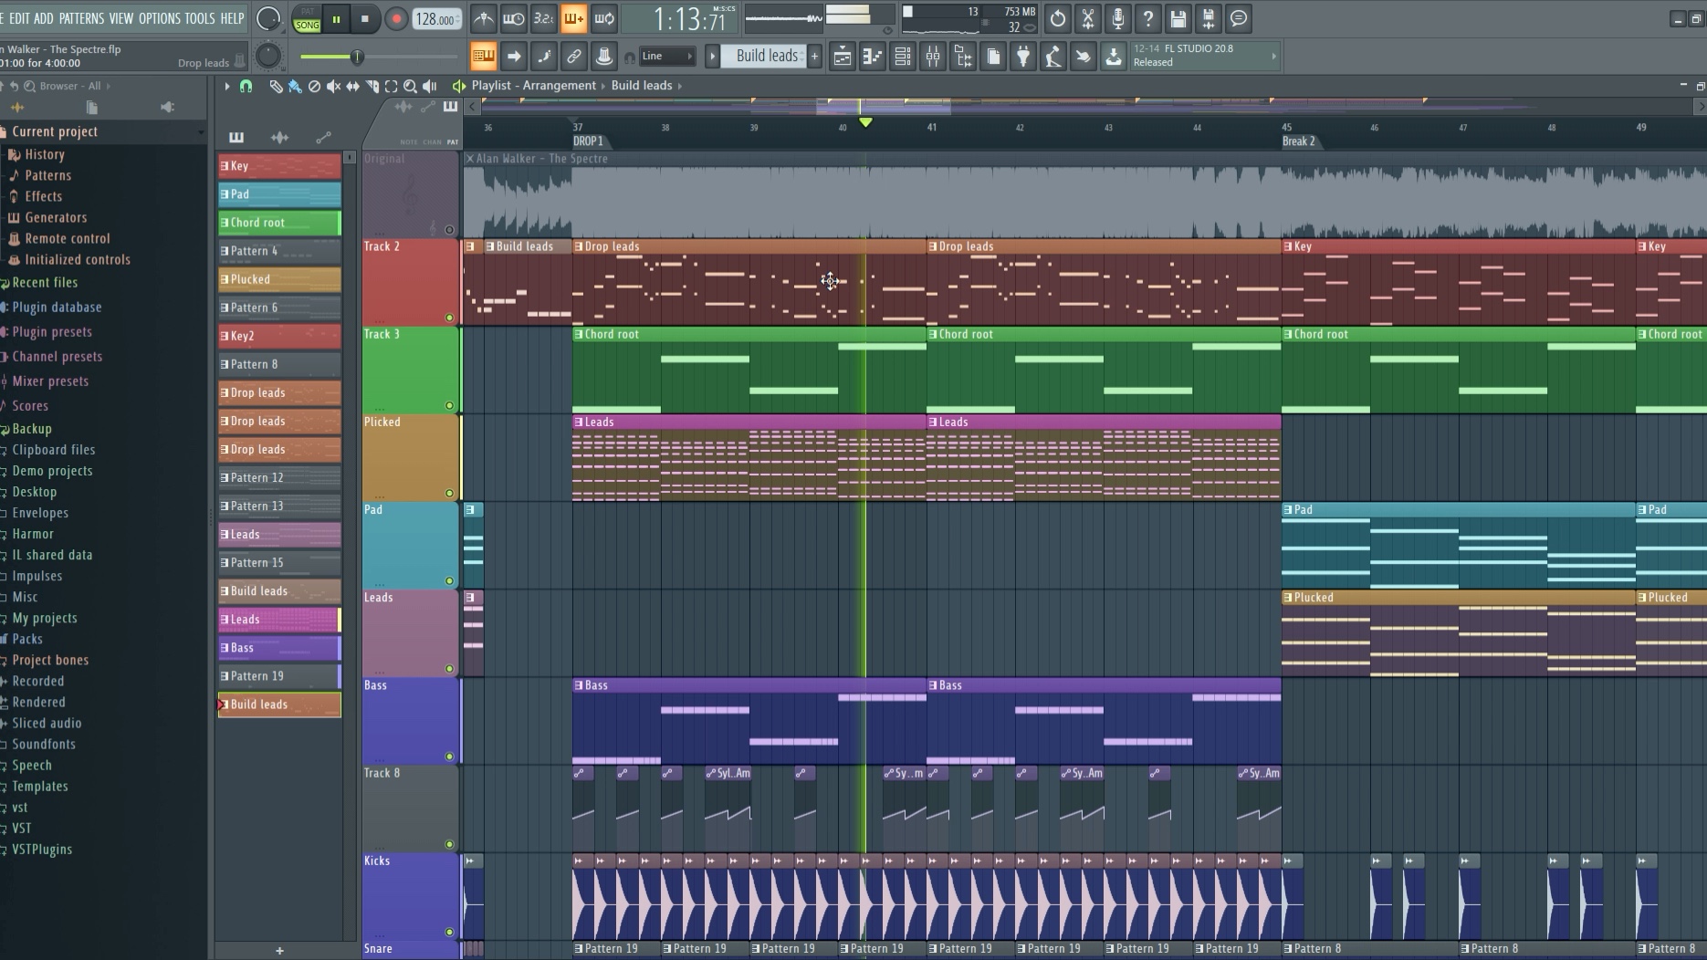Mute Track 2 with its green dot

point(449,318)
